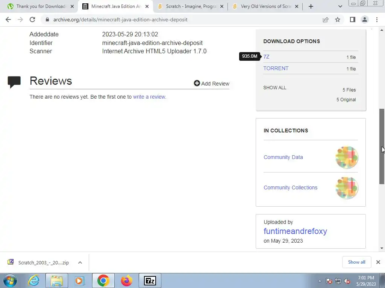The height and width of the screenshot is (288, 385).
Task: Click the '5 Files' count text
Action: pos(349,90)
